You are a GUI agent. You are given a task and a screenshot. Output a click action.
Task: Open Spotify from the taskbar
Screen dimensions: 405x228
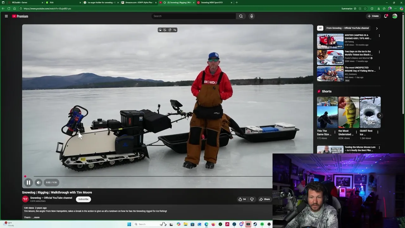pyautogui.click(x=262, y=224)
